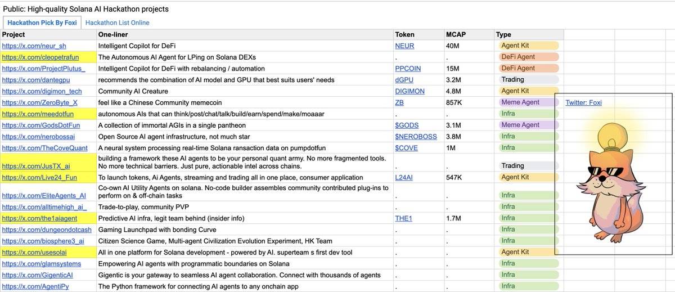Open Trading type chip in dantegpu row
The height and width of the screenshot is (292, 675).
click(x=527, y=80)
